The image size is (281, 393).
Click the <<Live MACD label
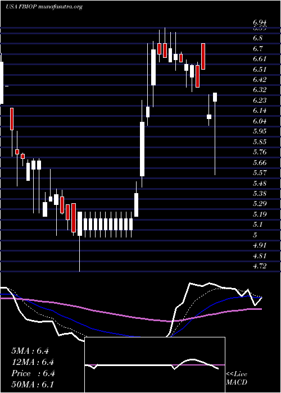click(x=237, y=378)
